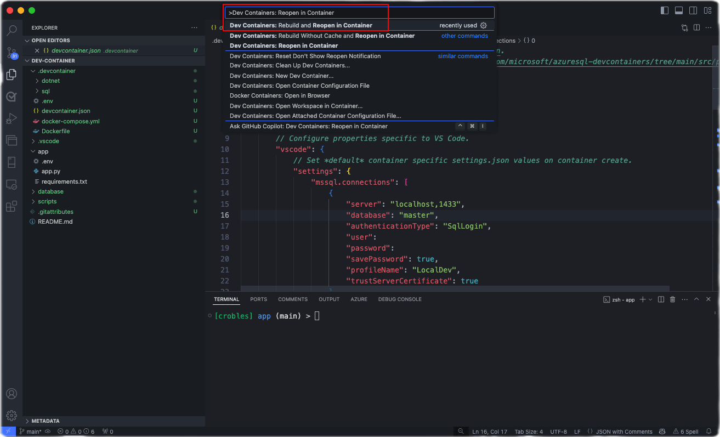Select the Search icon in activity bar

tap(12, 31)
